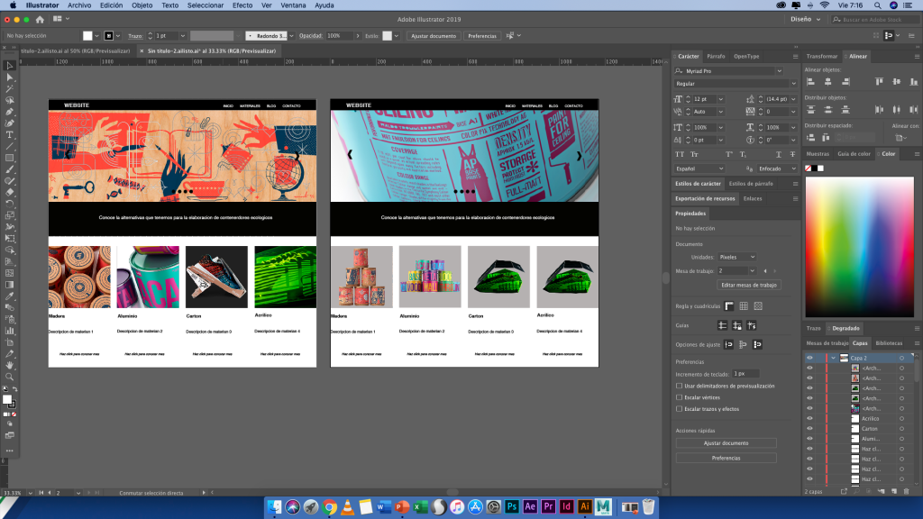This screenshot has width=923, height=519.
Task: Open the Myriad Pro font dropdown
Action: coord(779,70)
